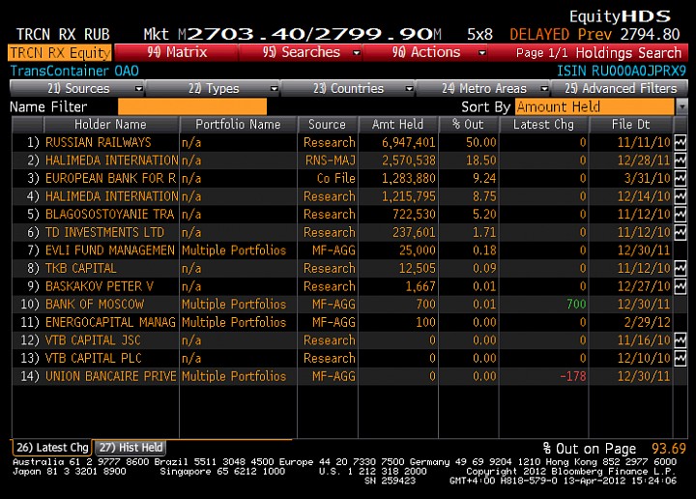Open the 94) Matrix menu item
The width and height of the screenshot is (696, 499).
pyautogui.click(x=177, y=52)
